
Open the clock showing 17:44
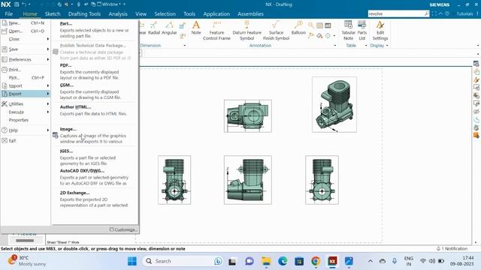pos(461,261)
